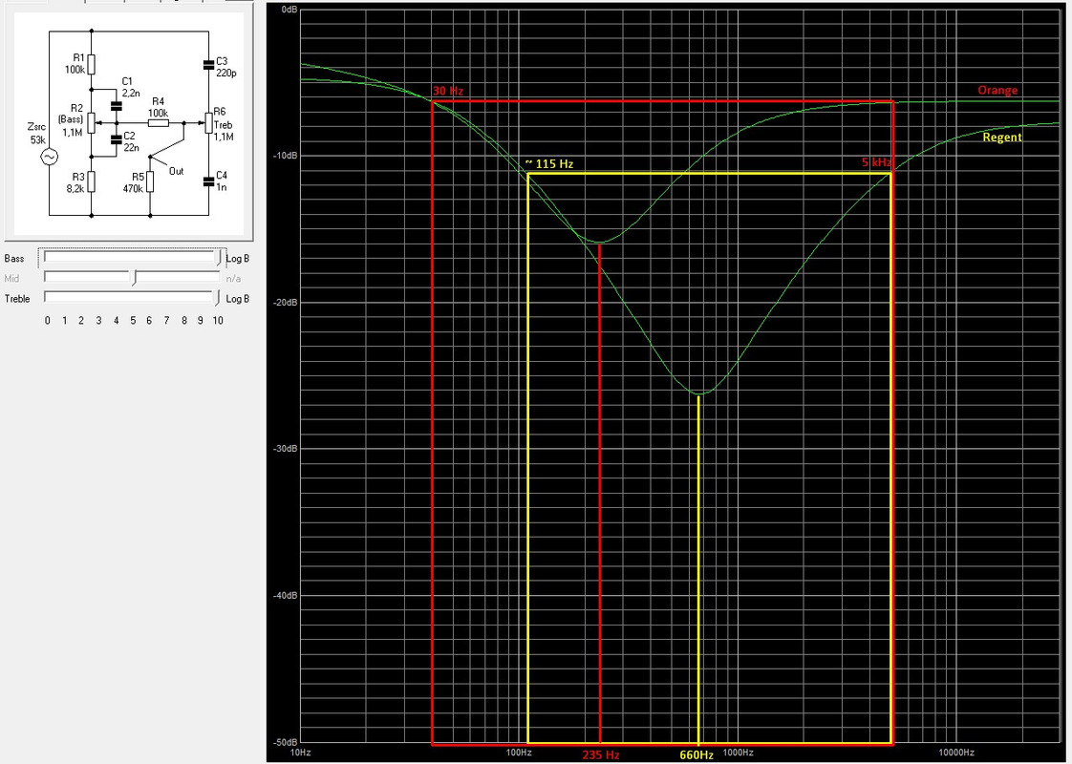The height and width of the screenshot is (764, 1072).
Task: Click the Mid slider thumb
Action: (134, 278)
